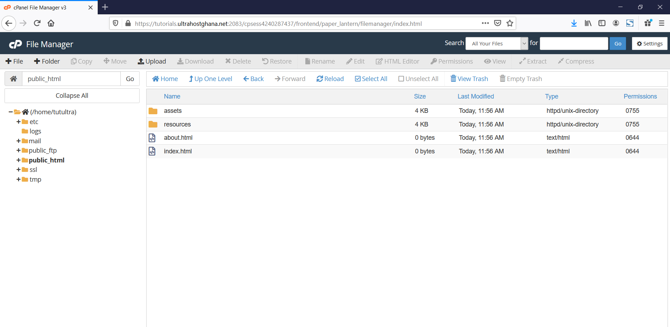Bookmark this page with star icon
Image resolution: width=670 pixels, height=327 pixels.
[x=510, y=23]
